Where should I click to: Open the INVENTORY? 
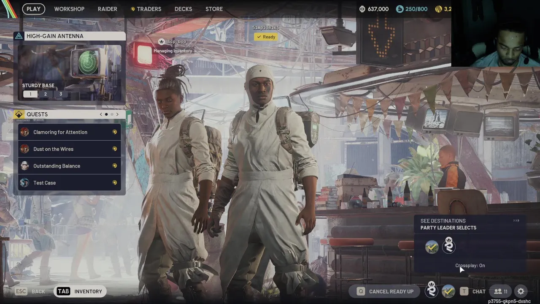click(x=88, y=291)
